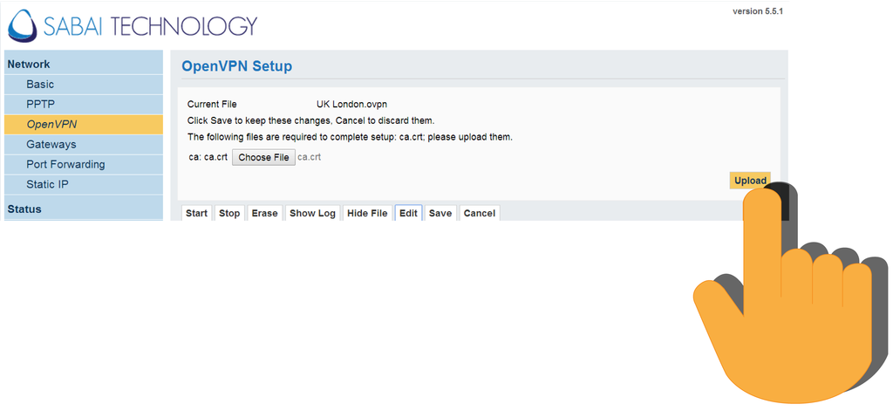Click the Current File label
The width and height of the screenshot is (893, 411).
pos(212,105)
